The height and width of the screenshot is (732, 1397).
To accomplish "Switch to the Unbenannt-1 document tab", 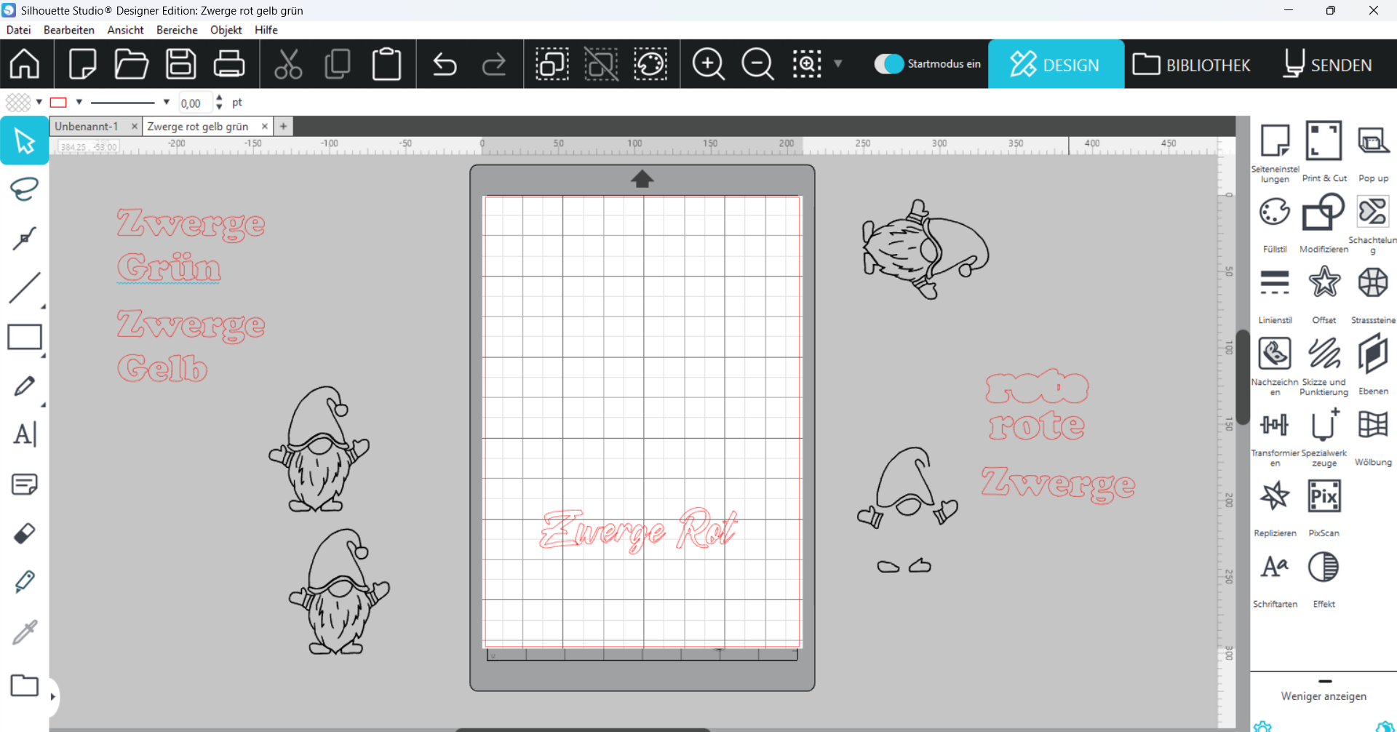I will (87, 127).
